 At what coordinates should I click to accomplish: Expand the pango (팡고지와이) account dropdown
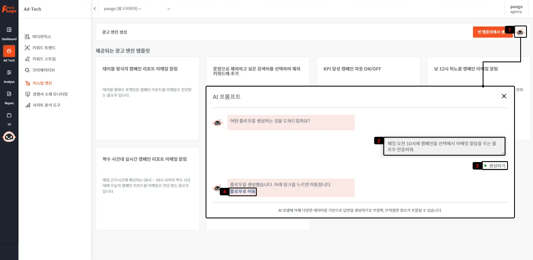coord(122,9)
